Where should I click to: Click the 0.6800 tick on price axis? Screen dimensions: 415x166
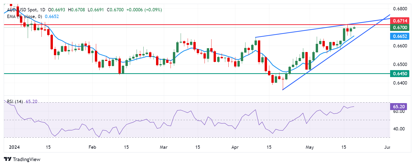(400, 9)
